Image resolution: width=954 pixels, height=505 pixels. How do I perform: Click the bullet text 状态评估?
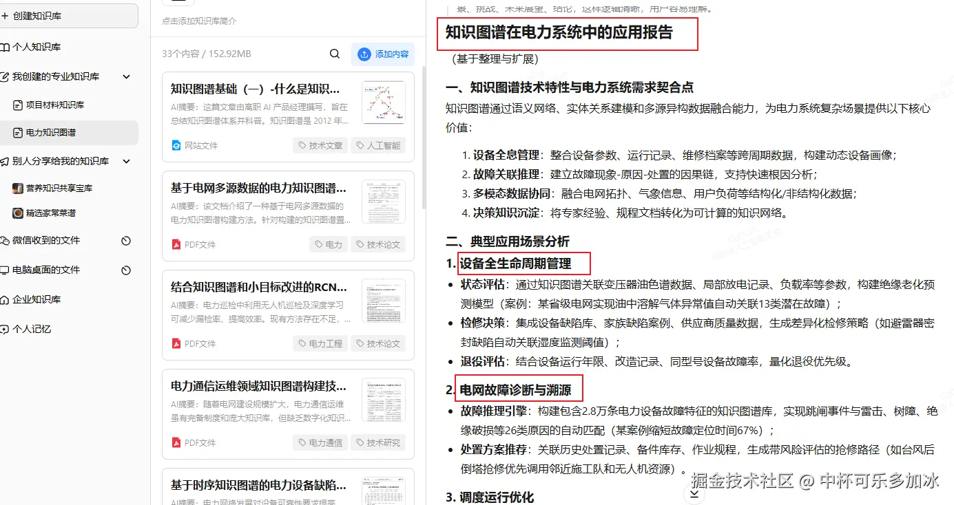[x=482, y=284]
